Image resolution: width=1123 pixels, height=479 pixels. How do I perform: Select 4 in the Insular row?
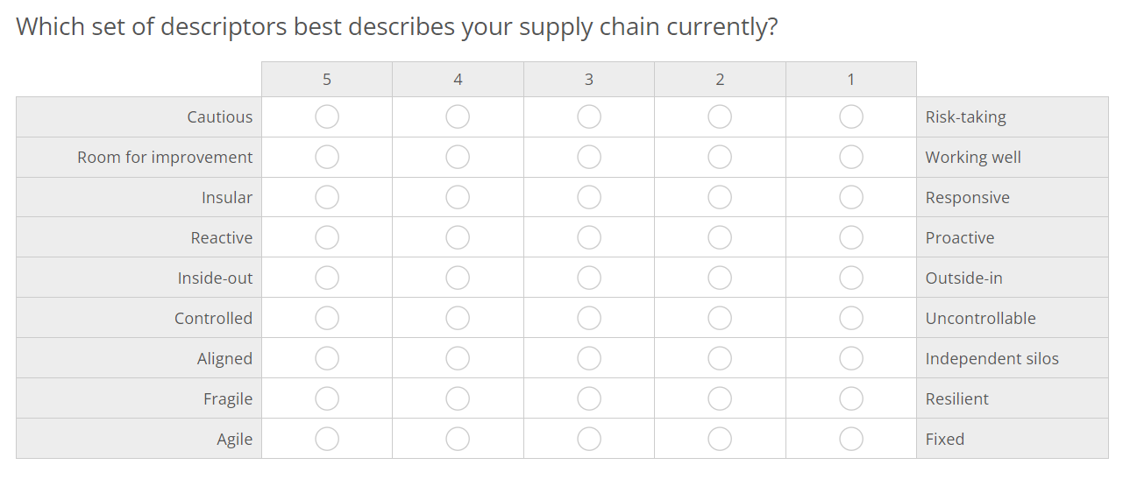click(x=458, y=197)
